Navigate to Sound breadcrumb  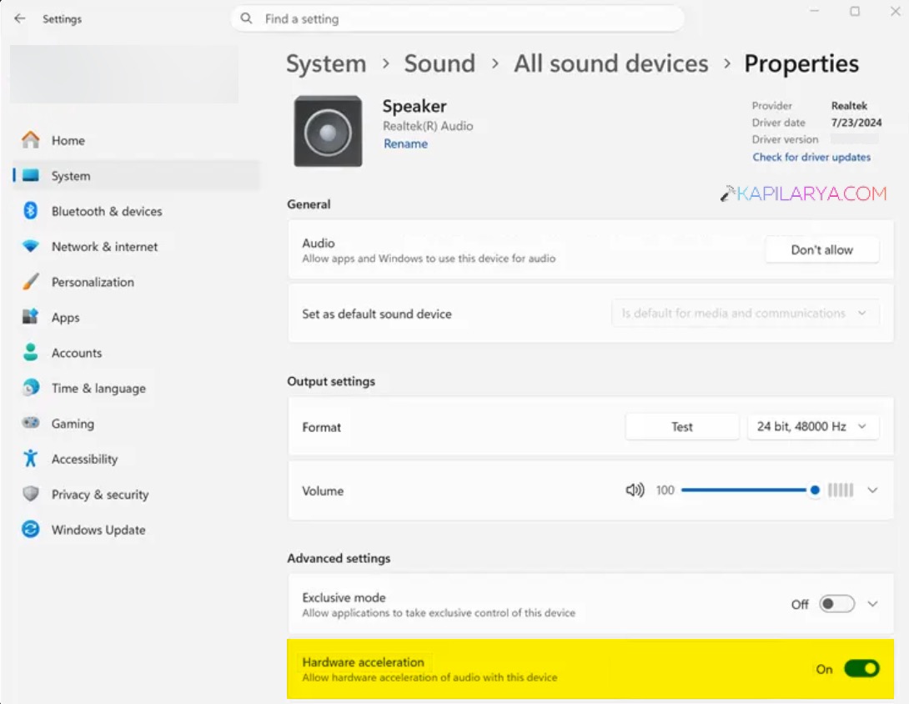tap(439, 63)
